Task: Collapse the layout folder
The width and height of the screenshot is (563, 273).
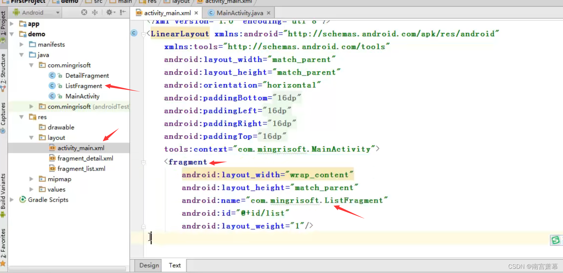Action: coord(31,138)
